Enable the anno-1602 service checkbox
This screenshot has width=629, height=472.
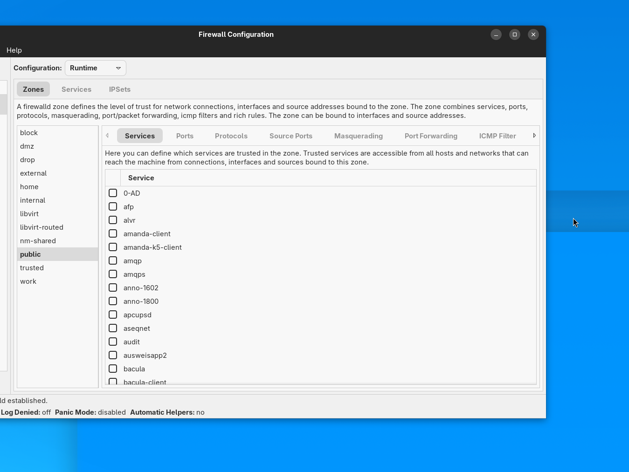(113, 287)
